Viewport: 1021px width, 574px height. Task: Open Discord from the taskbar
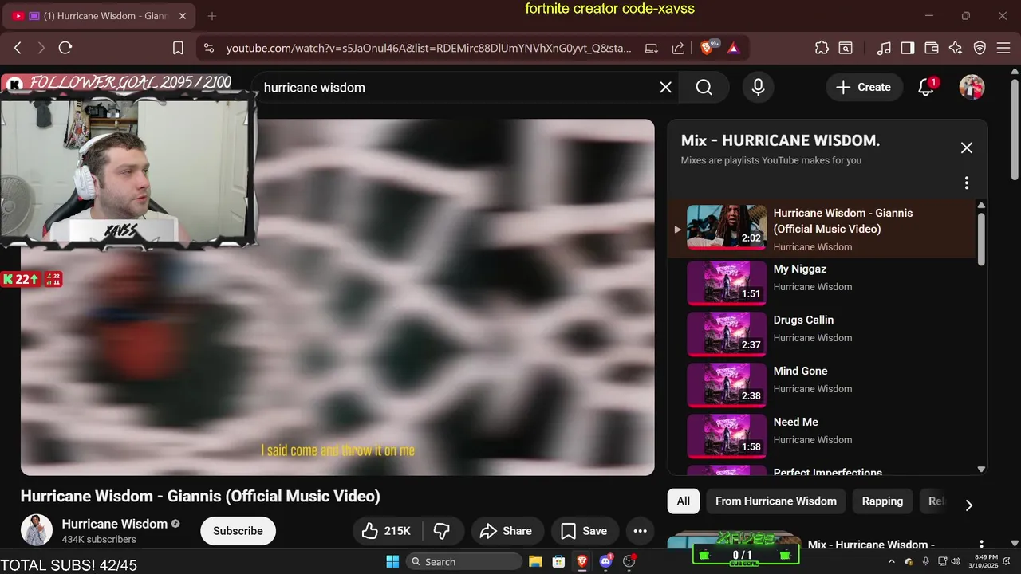605,561
